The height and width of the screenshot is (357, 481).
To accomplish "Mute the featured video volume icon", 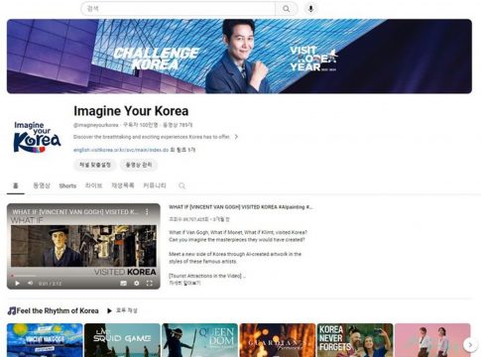I will [x=30, y=284].
